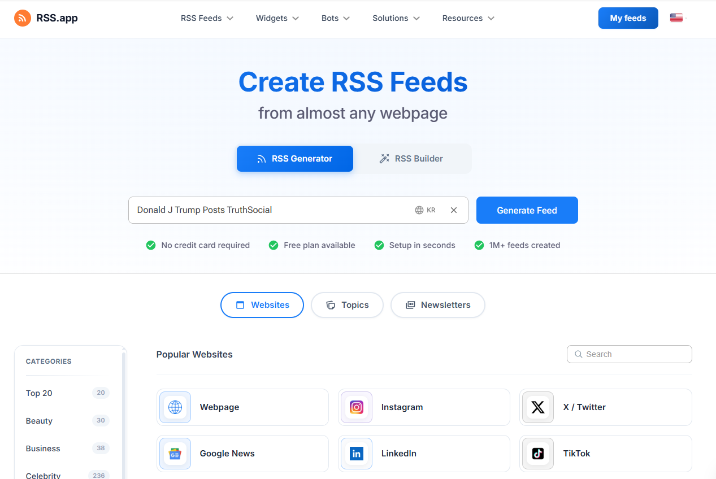Open the X / Twitter feed card
This screenshot has height=479, width=716.
(x=606, y=407)
